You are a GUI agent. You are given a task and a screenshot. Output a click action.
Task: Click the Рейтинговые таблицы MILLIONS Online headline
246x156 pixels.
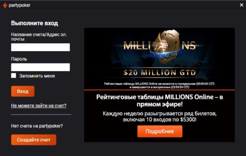click(x=159, y=100)
